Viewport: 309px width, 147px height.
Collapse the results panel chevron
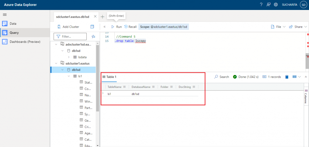[x=306, y=77]
